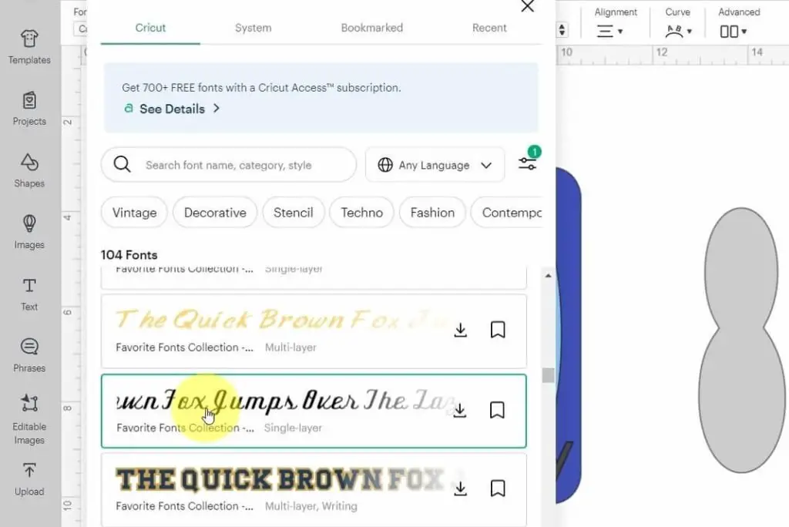Select the highlighted black script font card
Screen dimensions: 789x527
314,411
